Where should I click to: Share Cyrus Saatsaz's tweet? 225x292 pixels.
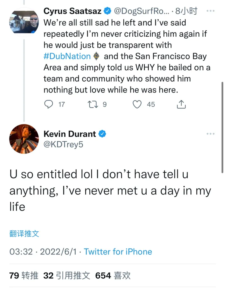pos(181,105)
